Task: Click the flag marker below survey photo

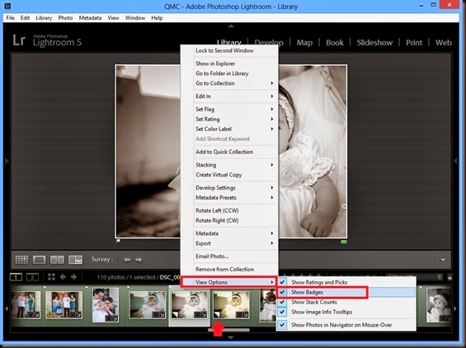Action: 118,241
